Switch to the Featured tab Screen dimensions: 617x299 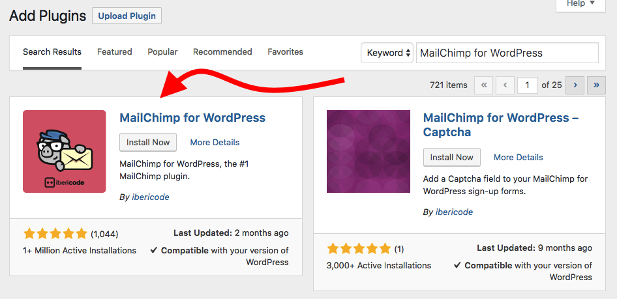(115, 52)
